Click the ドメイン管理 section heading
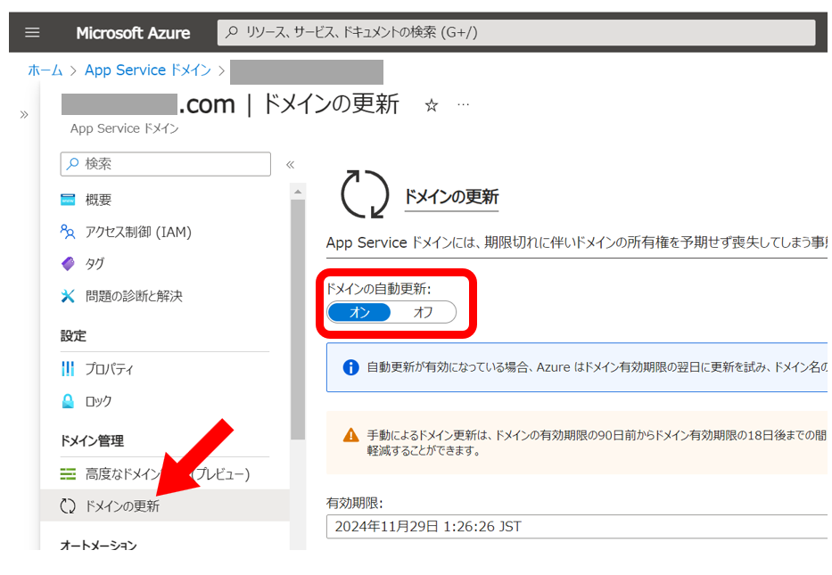The width and height of the screenshot is (832, 575). click(92, 440)
